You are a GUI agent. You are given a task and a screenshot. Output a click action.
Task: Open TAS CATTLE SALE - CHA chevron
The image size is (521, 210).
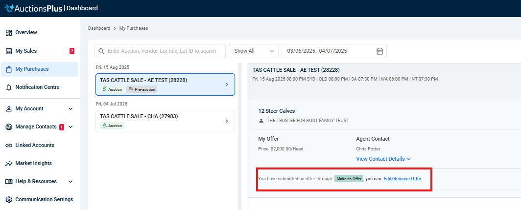pyautogui.click(x=227, y=121)
